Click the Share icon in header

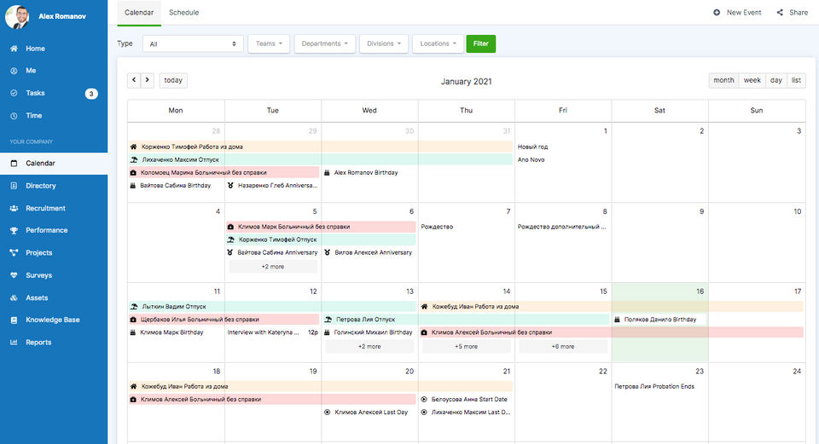(781, 13)
